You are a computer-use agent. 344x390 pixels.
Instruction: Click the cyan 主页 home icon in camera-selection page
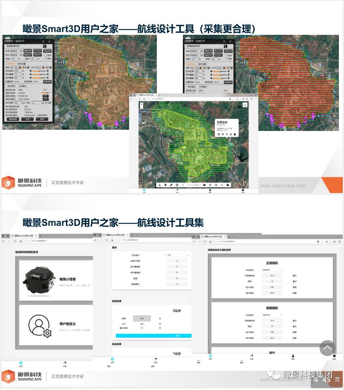point(21,363)
